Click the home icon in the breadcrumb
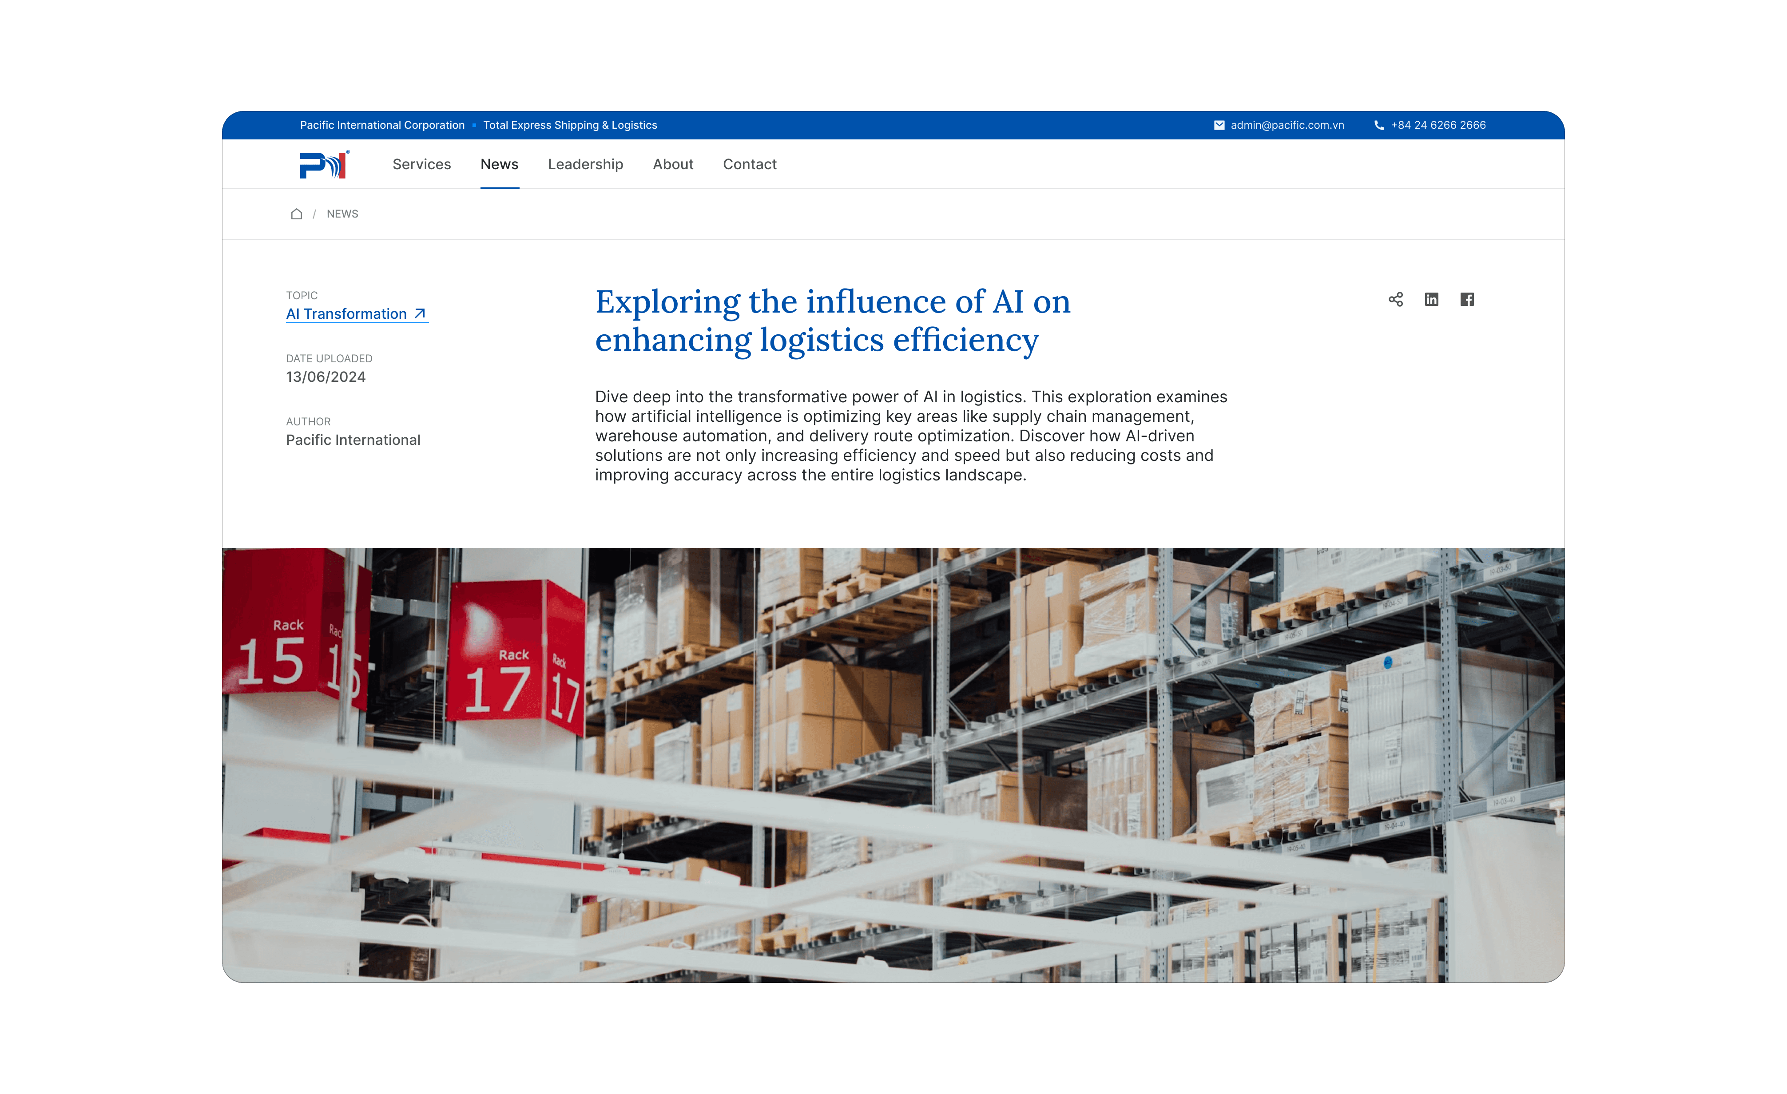The width and height of the screenshot is (1787, 1094). pos(297,214)
